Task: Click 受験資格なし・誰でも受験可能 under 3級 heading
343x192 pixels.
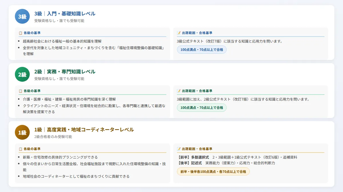Action: [59, 21]
